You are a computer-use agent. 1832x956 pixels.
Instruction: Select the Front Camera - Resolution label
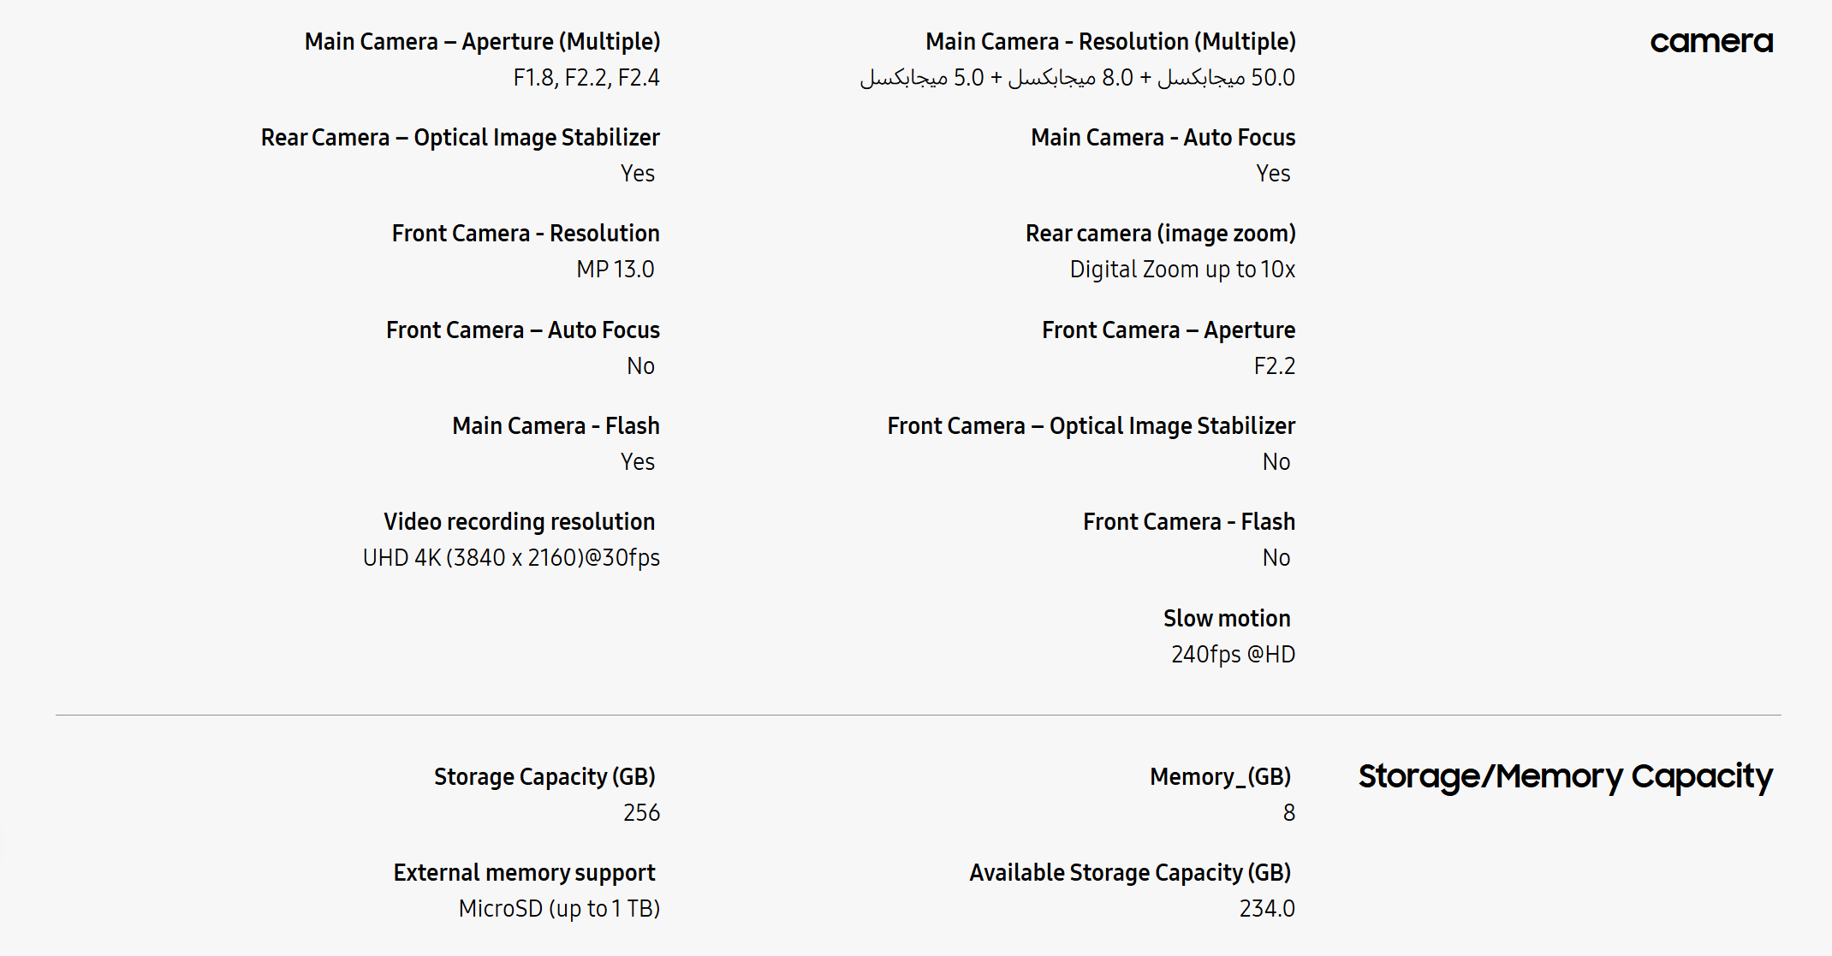[526, 233]
